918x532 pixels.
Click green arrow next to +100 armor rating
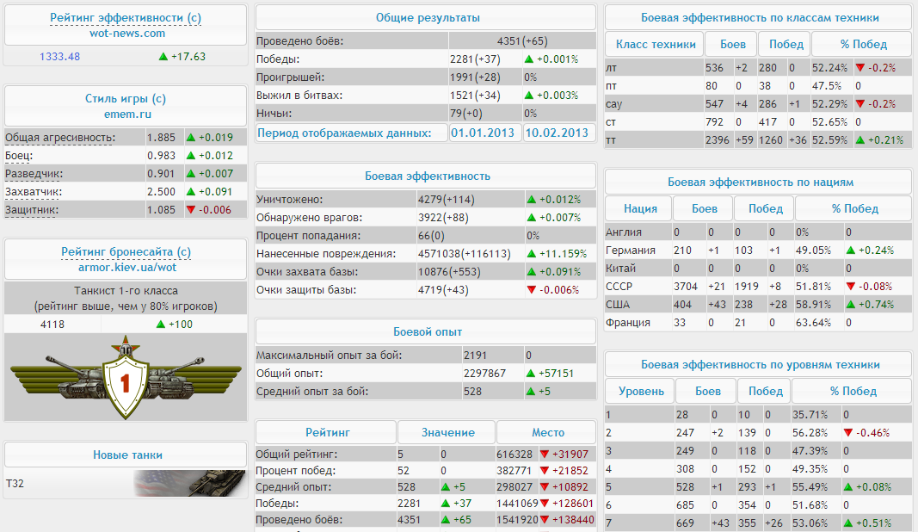pos(161,325)
